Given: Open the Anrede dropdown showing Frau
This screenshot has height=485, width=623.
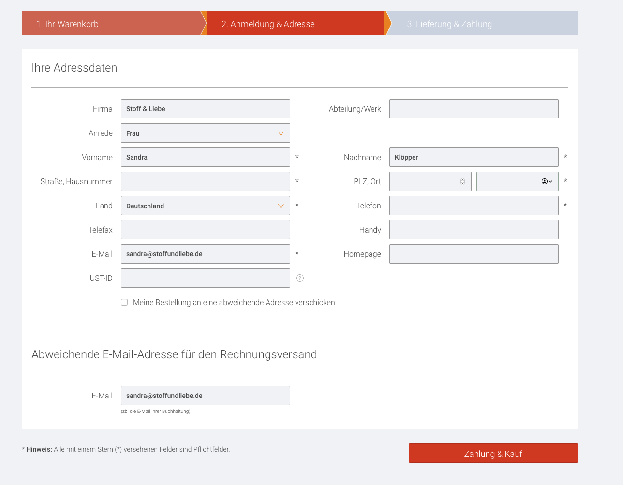Looking at the screenshot, I should pyautogui.click(x=205, y=133).
